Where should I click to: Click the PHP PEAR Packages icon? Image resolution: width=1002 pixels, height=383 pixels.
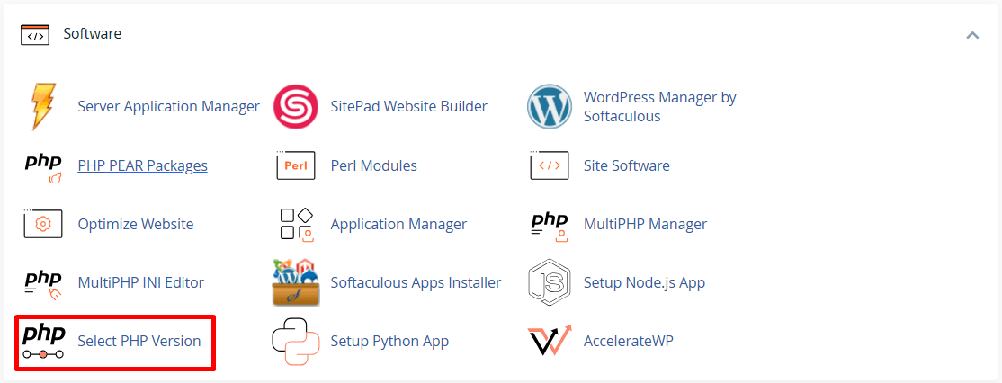43,166
